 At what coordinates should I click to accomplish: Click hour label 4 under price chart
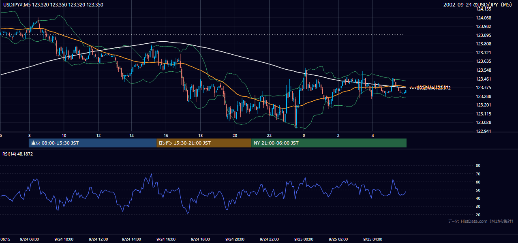point(372,135)
